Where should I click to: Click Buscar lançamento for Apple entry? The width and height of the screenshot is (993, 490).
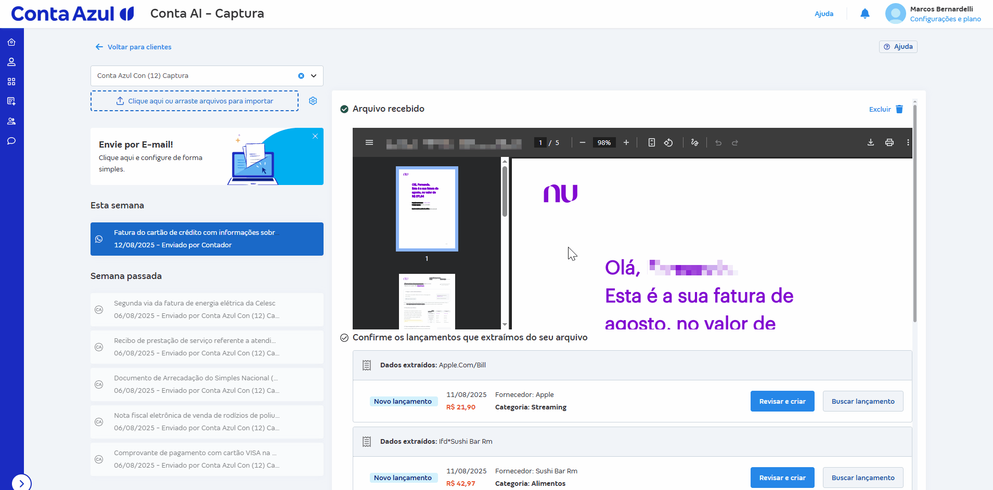click(x=863, y=401)
